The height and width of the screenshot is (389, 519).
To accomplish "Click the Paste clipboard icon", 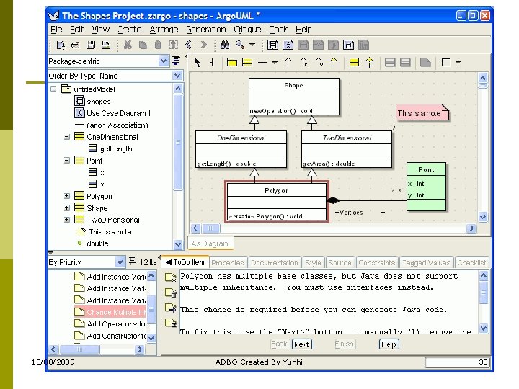I will pyautogui.click(x=158, y=45).
